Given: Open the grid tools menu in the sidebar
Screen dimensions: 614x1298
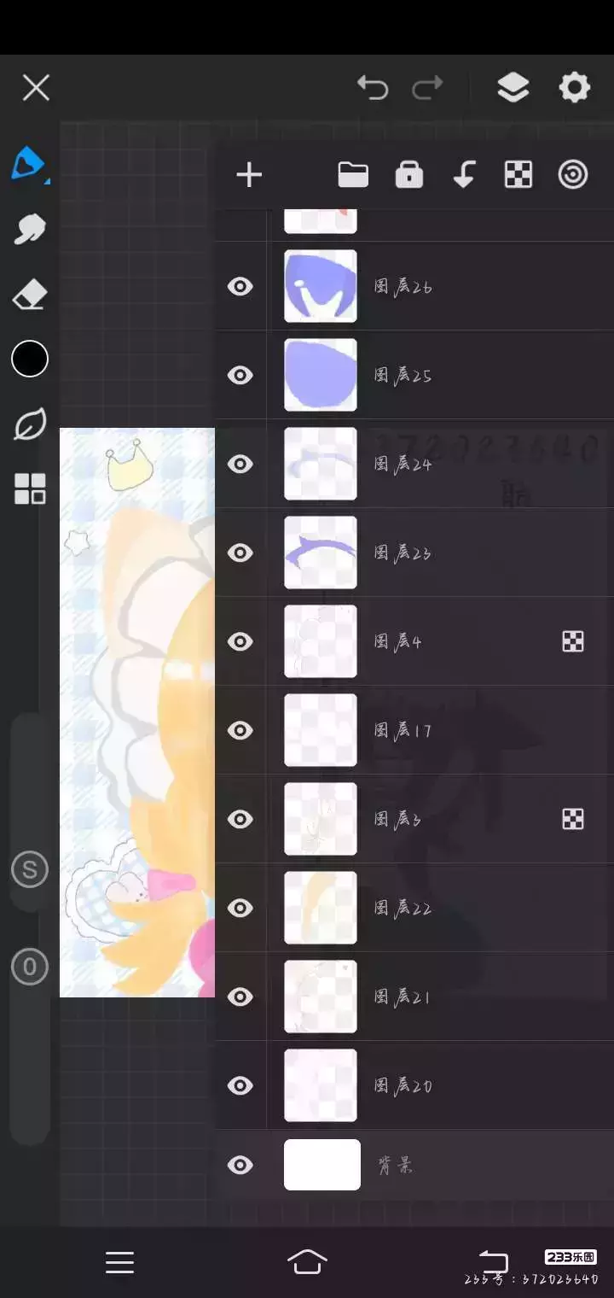Looking at the screenshot, I should tap(29, 489).
